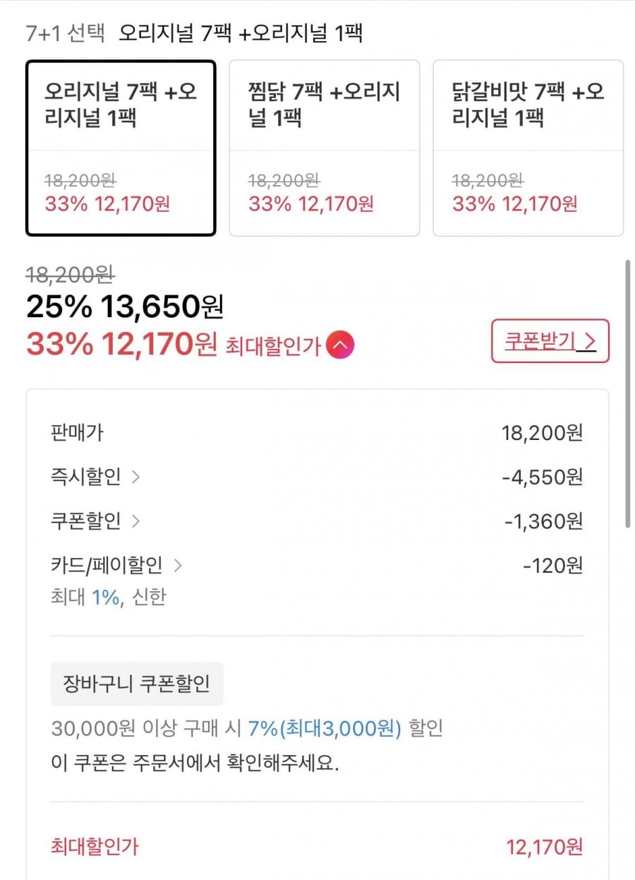Click the 7%(최대3,000원) discount link text
Viewport: 635px width, 880px height.
pos(324,728)
